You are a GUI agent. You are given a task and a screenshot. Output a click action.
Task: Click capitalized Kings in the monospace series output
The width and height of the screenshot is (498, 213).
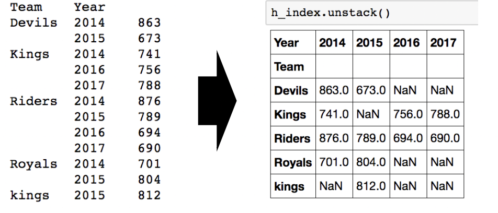30,54
